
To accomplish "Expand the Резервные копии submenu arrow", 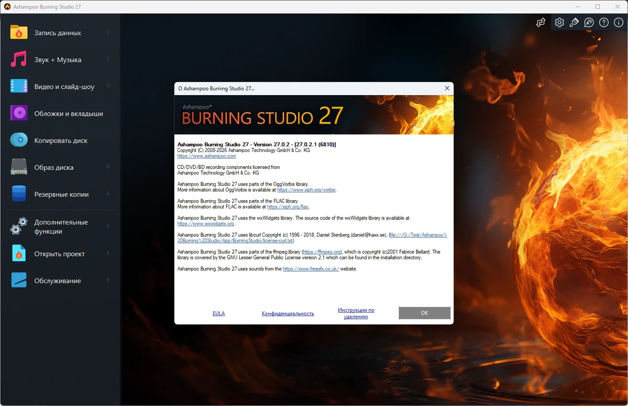I will pyautogui.click(x=108, y=194).
